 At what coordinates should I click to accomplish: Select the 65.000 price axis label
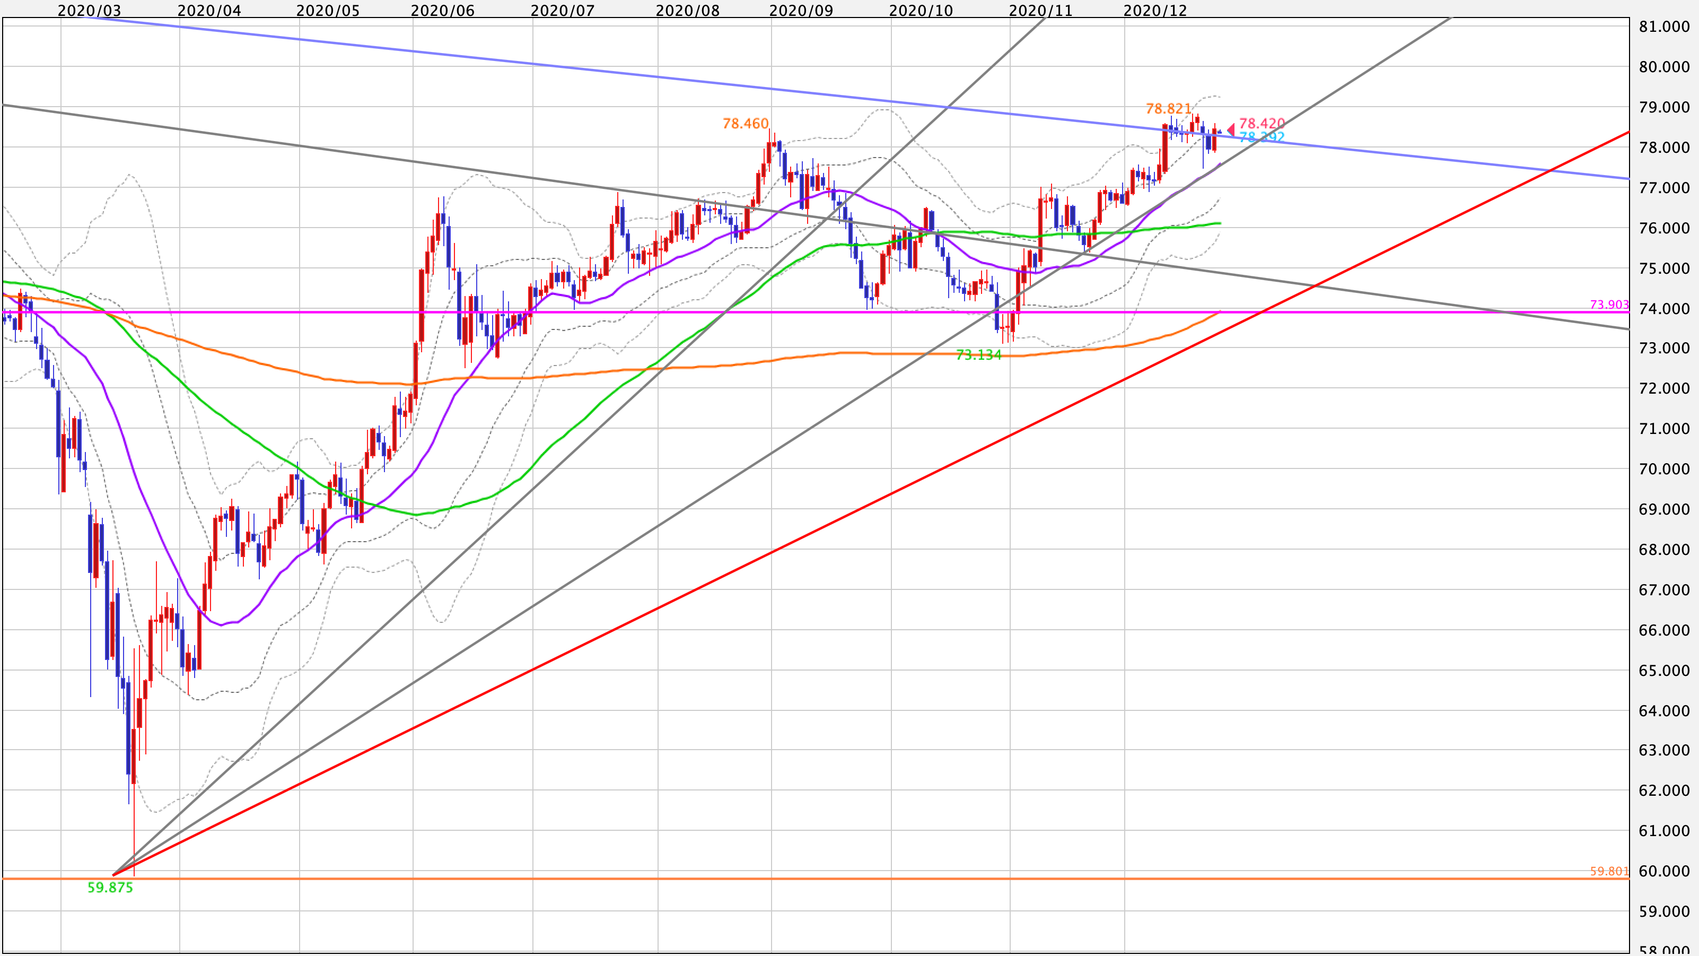tap(1664, 671)
